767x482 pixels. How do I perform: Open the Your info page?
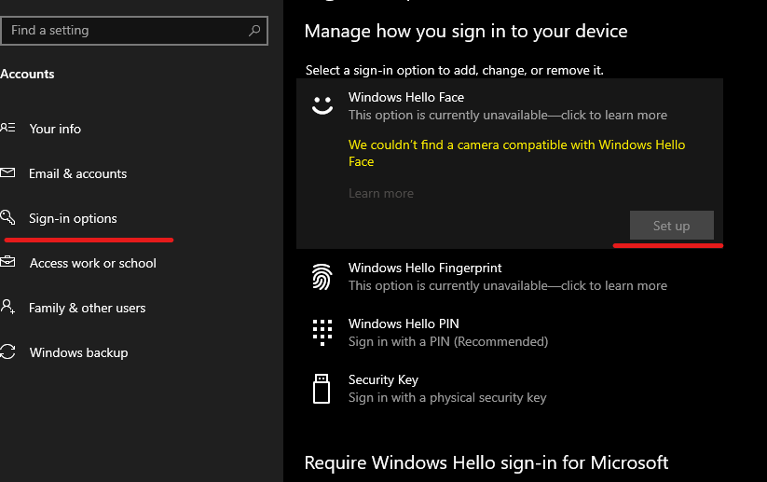55,129
